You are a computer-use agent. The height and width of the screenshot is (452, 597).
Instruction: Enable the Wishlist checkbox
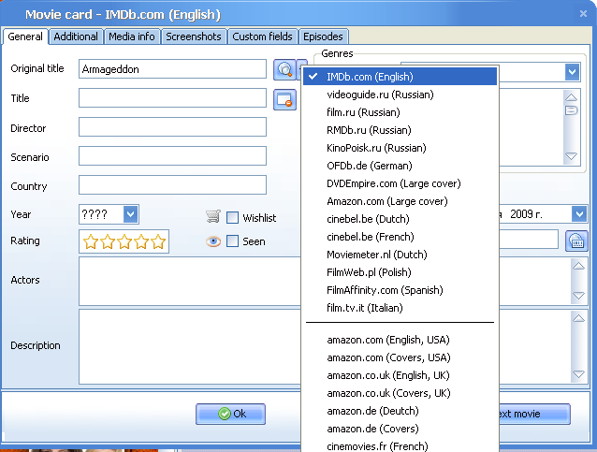click(x=232, y=218)
